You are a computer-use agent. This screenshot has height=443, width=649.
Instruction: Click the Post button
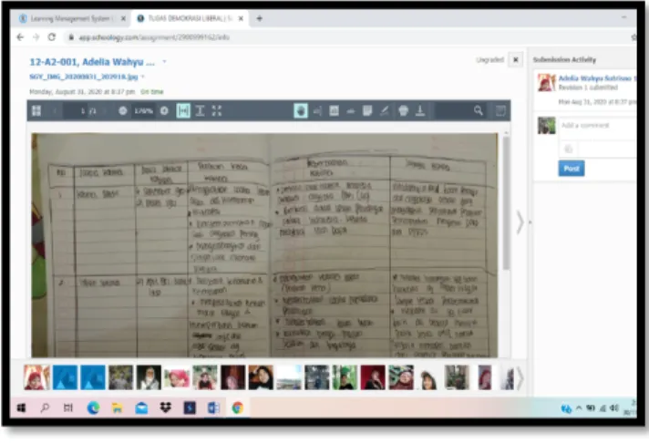point(572,168)
